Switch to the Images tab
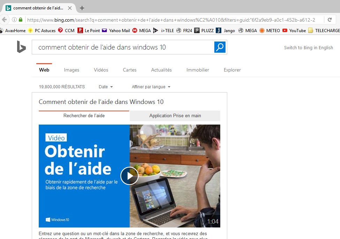The width and height of the screenshot is (340, 239). point(72,70)
